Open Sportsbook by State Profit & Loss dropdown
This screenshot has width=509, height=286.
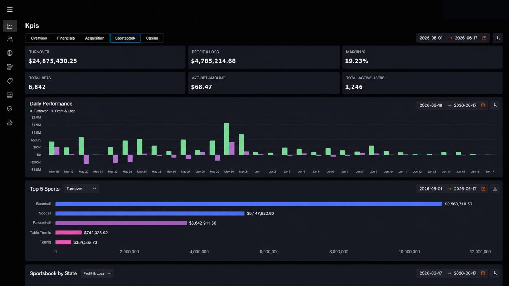[97, 273]
